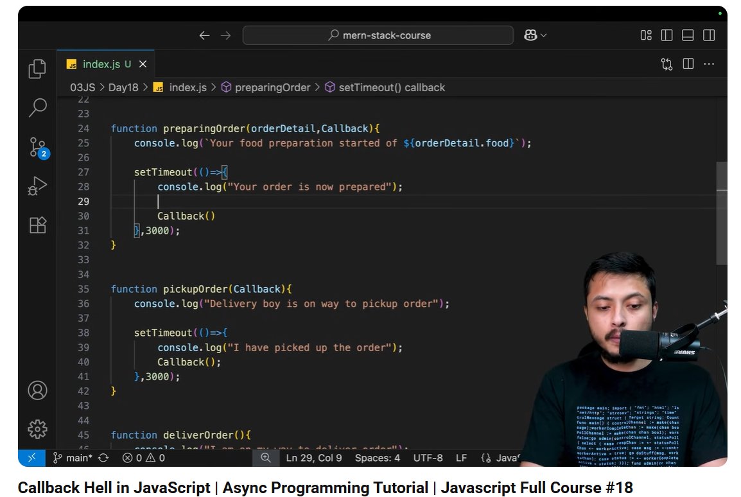
Task: Click line number 45 in the gutter
Action: coord(83,435)
